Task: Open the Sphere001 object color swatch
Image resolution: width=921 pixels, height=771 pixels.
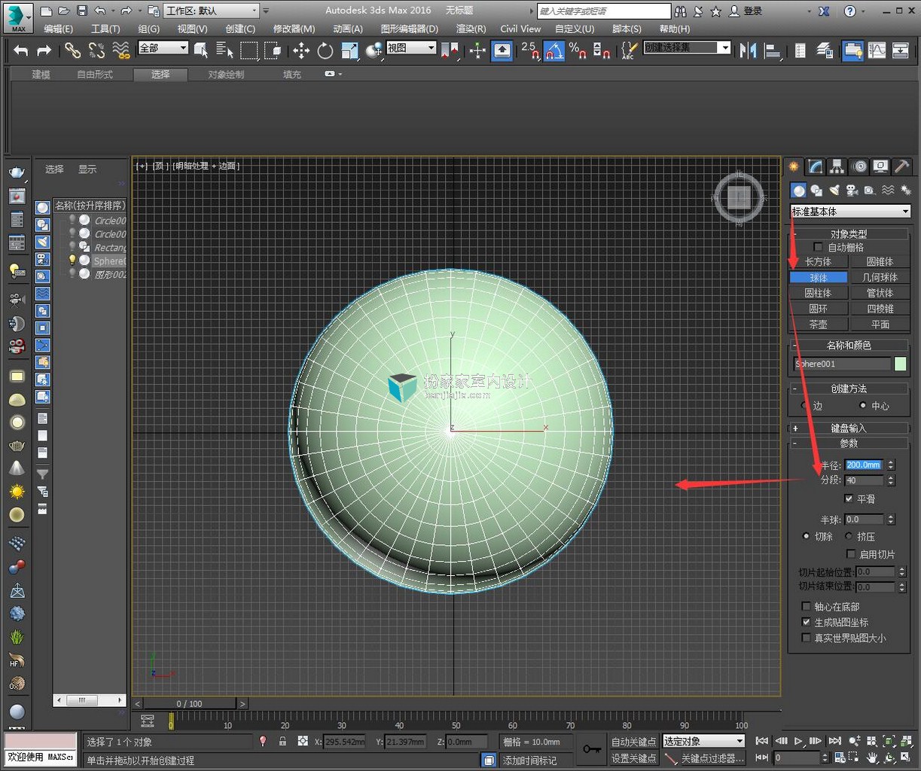Action: point(901,364)
